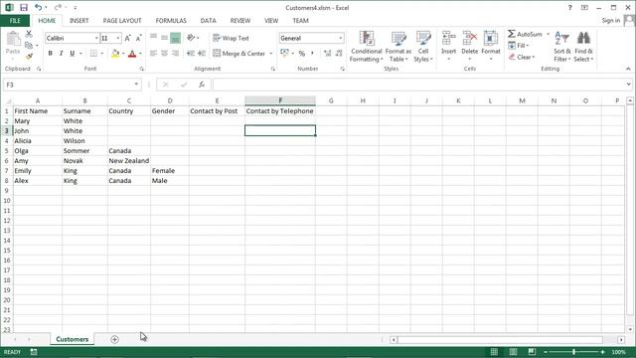Increase font size with larger A
Screen dimensions: 636x358
pyautogui.click(x=127, y=38)
